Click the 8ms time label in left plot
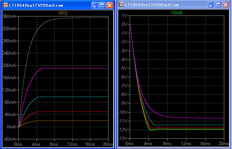This screenshot has width=232, height=149. (54, 144)
